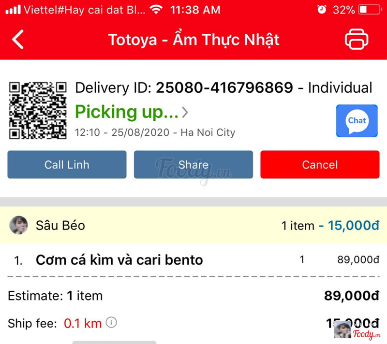Tap the battery icon in status bar

[370, 10]
